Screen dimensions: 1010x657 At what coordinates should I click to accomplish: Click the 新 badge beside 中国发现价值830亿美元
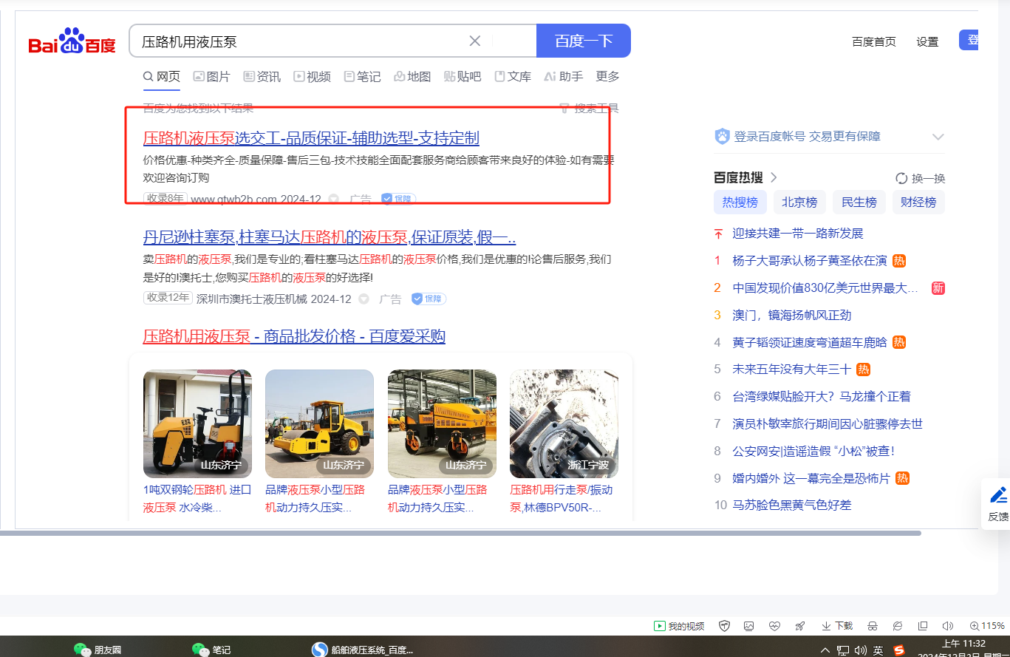(938, 288)
